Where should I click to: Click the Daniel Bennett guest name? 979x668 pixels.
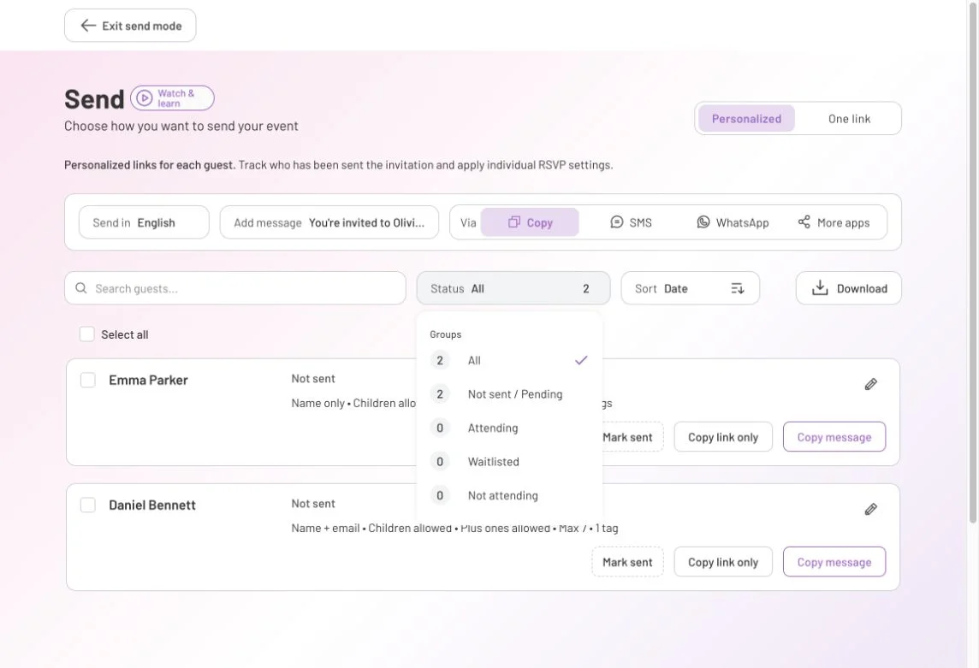151,505
